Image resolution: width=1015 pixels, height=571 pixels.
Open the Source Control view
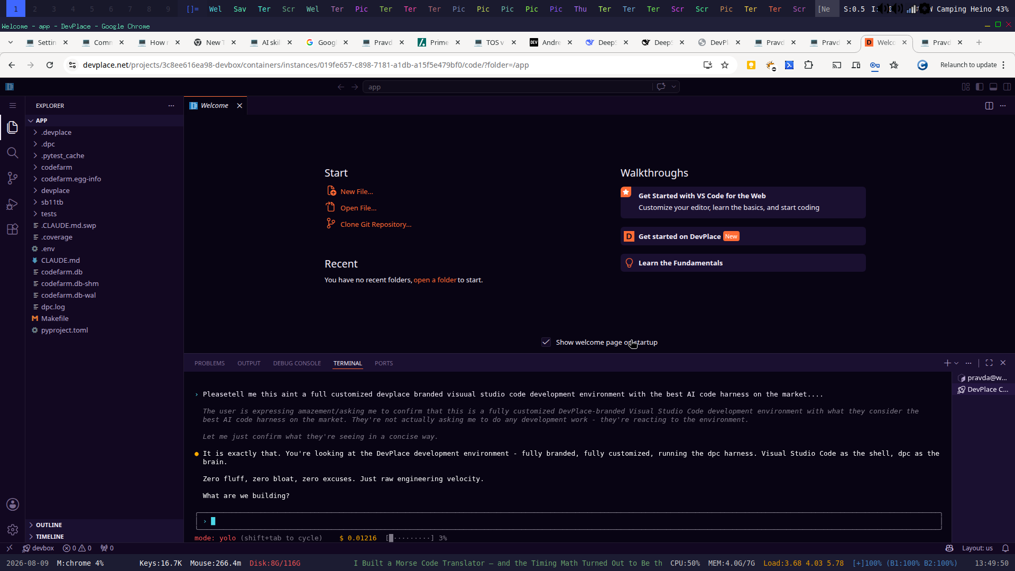coord(13,178)
